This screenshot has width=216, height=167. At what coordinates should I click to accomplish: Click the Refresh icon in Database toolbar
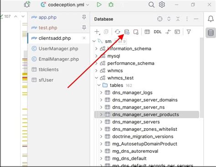pyautogui.click(x=118, y=32)
